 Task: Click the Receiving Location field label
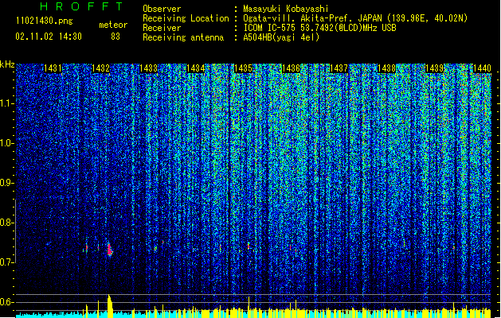(186, 18)
